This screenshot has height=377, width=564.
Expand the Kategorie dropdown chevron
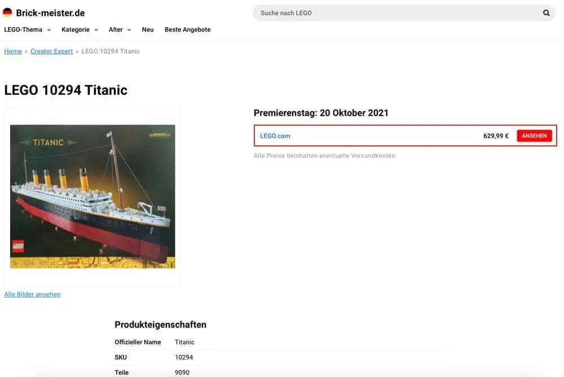tap(96, 30)
